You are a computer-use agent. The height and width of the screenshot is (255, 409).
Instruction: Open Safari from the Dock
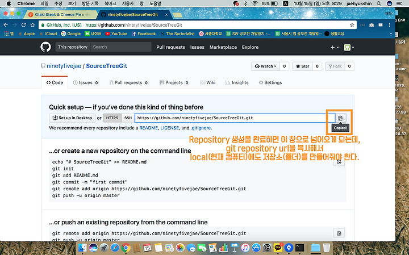tap(115, 248)
